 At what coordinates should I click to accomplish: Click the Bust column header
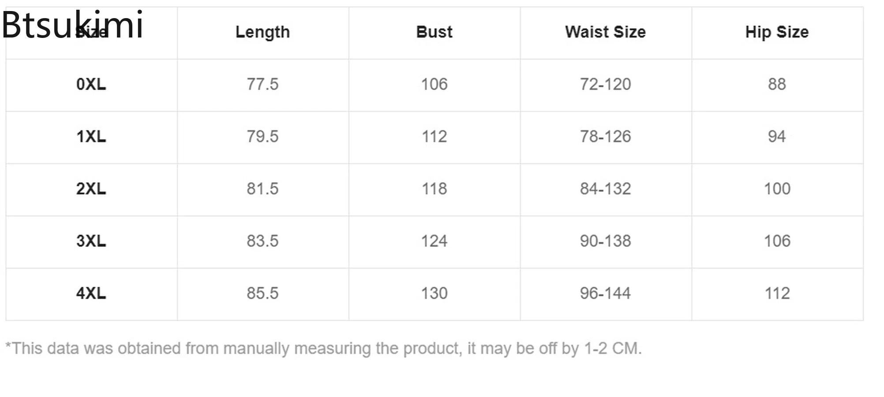[x=434, y=32]
